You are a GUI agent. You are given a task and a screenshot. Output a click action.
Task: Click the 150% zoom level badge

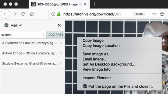coord(139,14)
